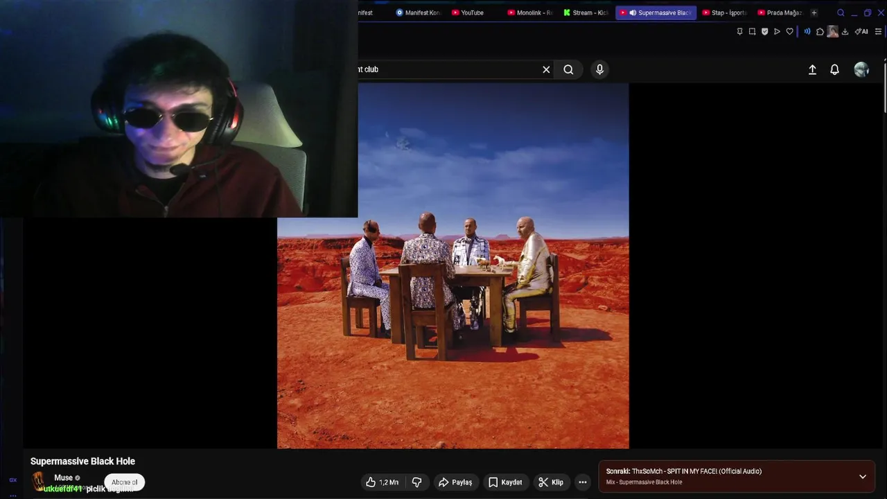Click the webcam overlay feed
Viewport: 887px width, 499px height.
(x=179, y=109)
